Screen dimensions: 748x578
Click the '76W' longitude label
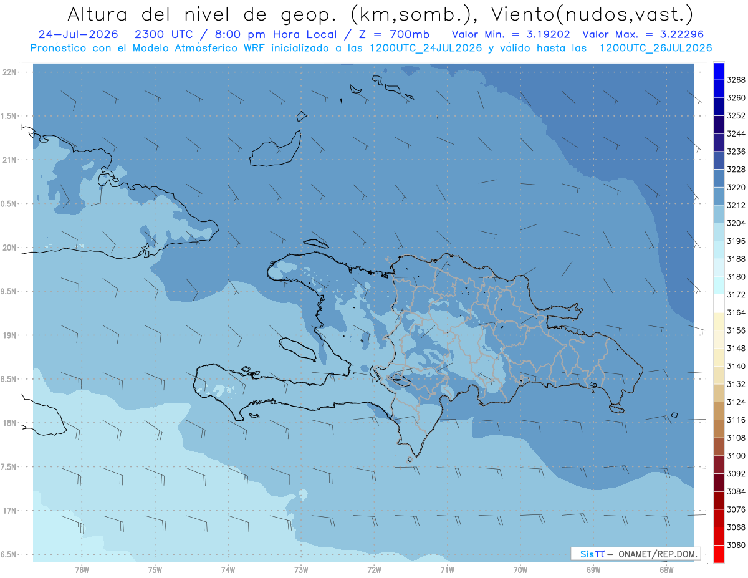82,569
